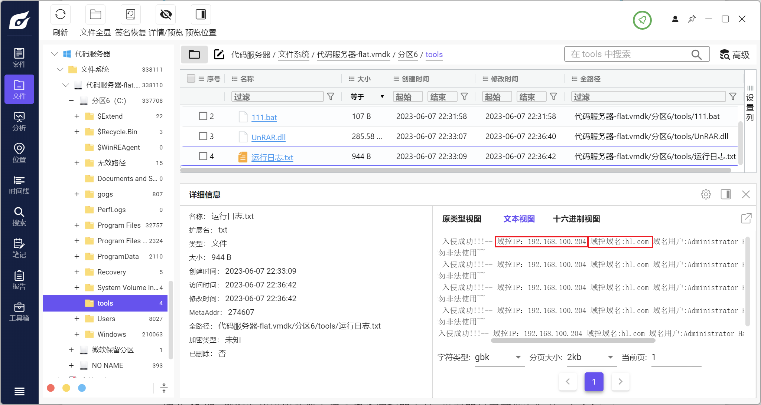
Task: Collapse the 分区6 (C:) node
Action: (x=71, y=101)
